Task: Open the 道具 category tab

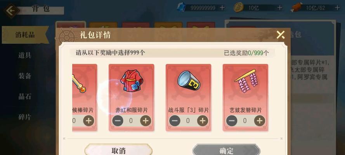Action: (25, 55)
